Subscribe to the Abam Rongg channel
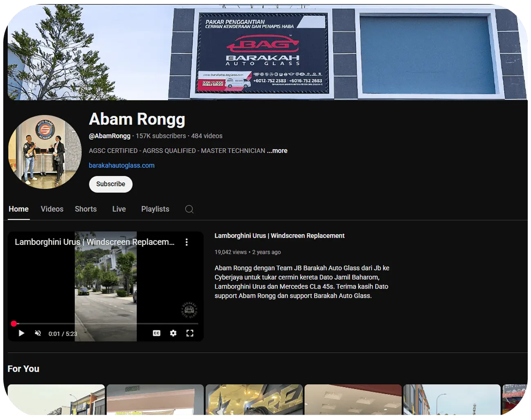 111,184
